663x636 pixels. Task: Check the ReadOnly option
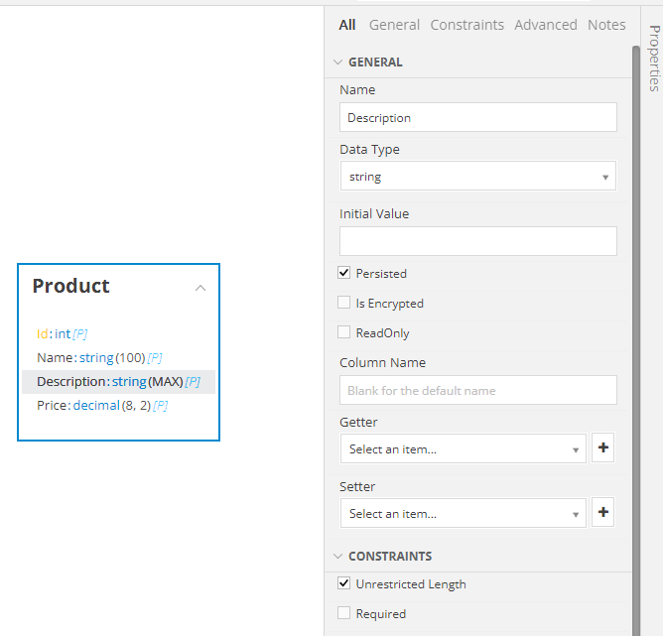(x=344, y=332)
